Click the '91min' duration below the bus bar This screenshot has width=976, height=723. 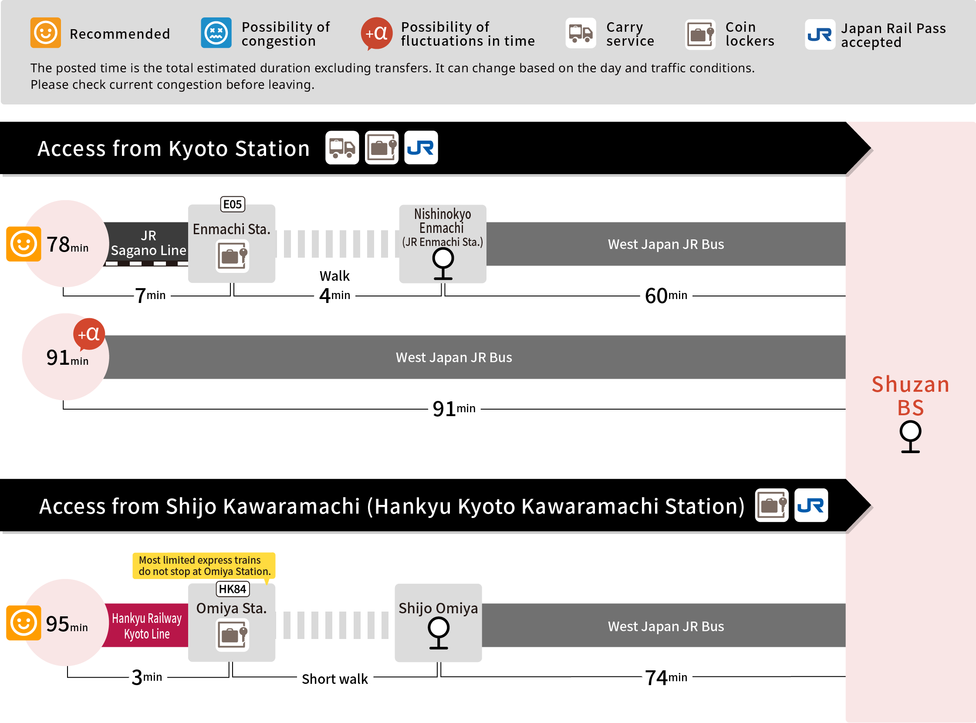(x=454, y=409)
